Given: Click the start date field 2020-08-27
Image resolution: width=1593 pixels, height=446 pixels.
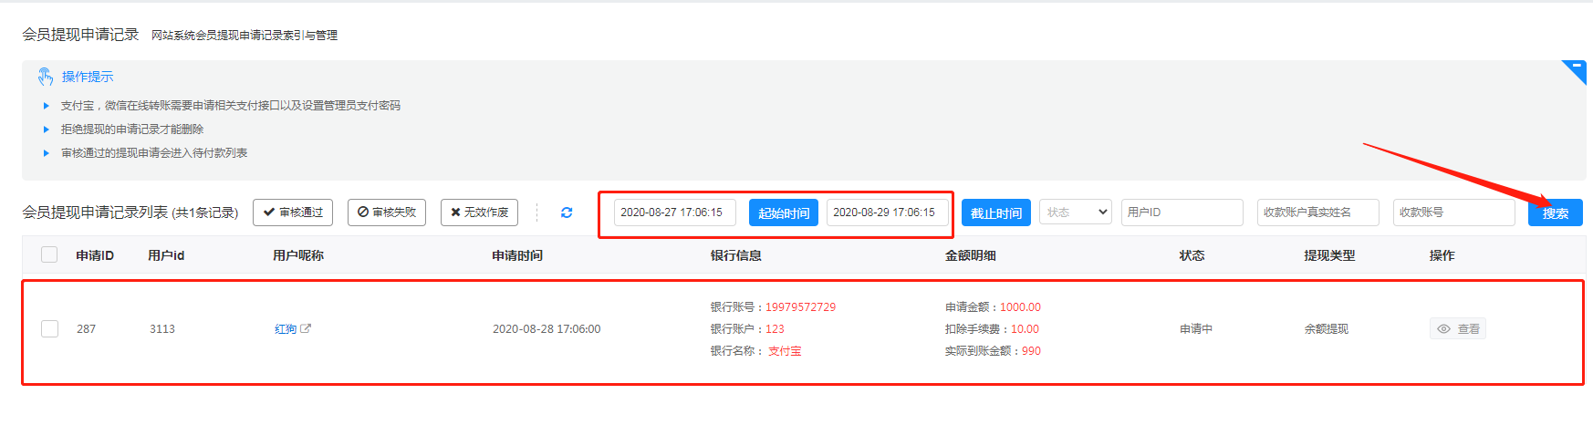Looking at the screenshot, I should pos(674,213).
